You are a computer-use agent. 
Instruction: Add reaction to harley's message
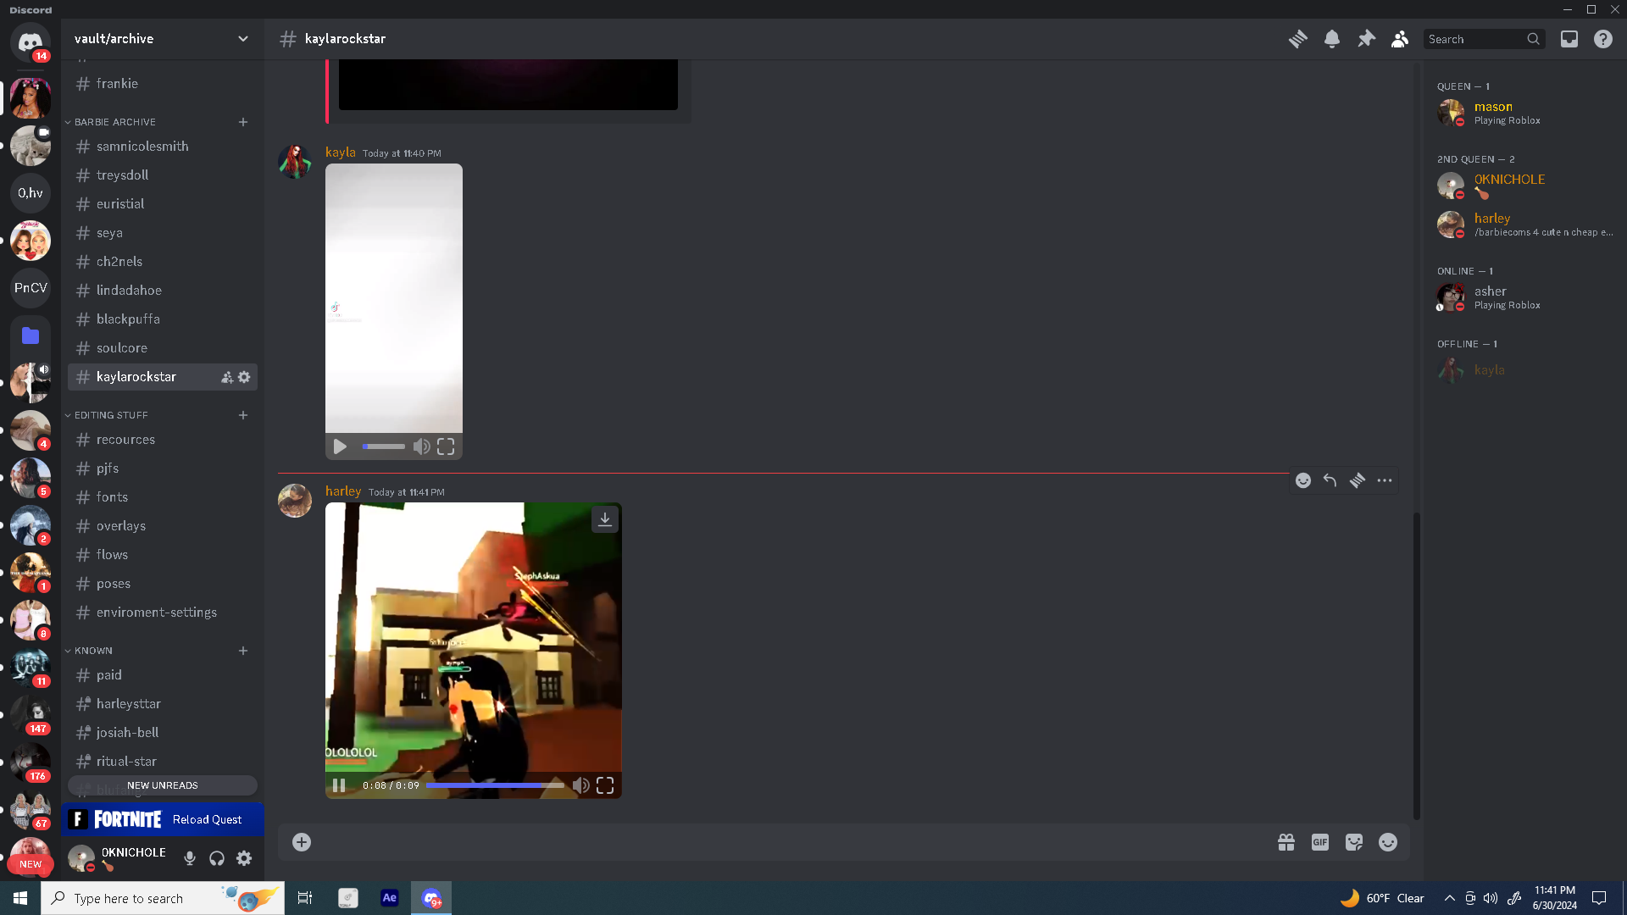[x=1303, y=480]
